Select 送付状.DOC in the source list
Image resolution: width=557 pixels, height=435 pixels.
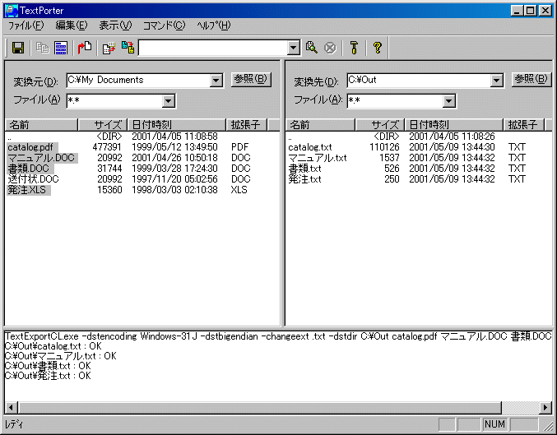33,178
